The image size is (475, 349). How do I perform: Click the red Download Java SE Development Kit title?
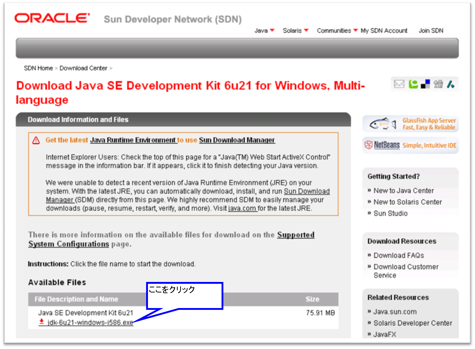(x=190, y=92)
